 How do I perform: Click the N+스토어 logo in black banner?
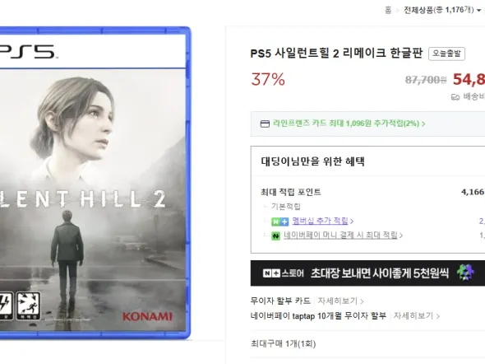(283, 273)
